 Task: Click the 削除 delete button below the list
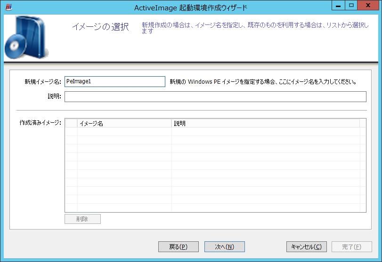(82, 219)
